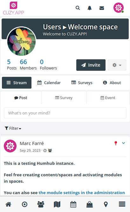This screenshot has height=212, width=130.
Task: Switch to the Calendar tab
Action: pyautogui.click(x=49, y=83)
